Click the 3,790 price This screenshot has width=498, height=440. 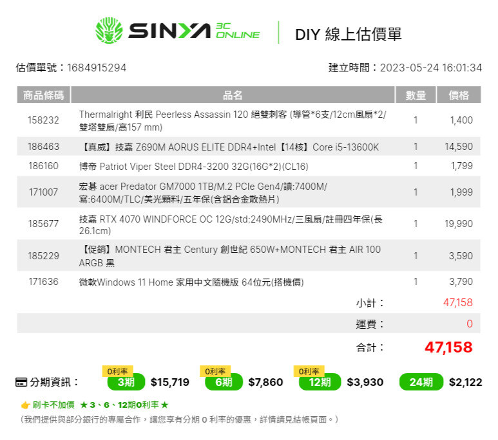pyautogui.click(x=461, y=282)
